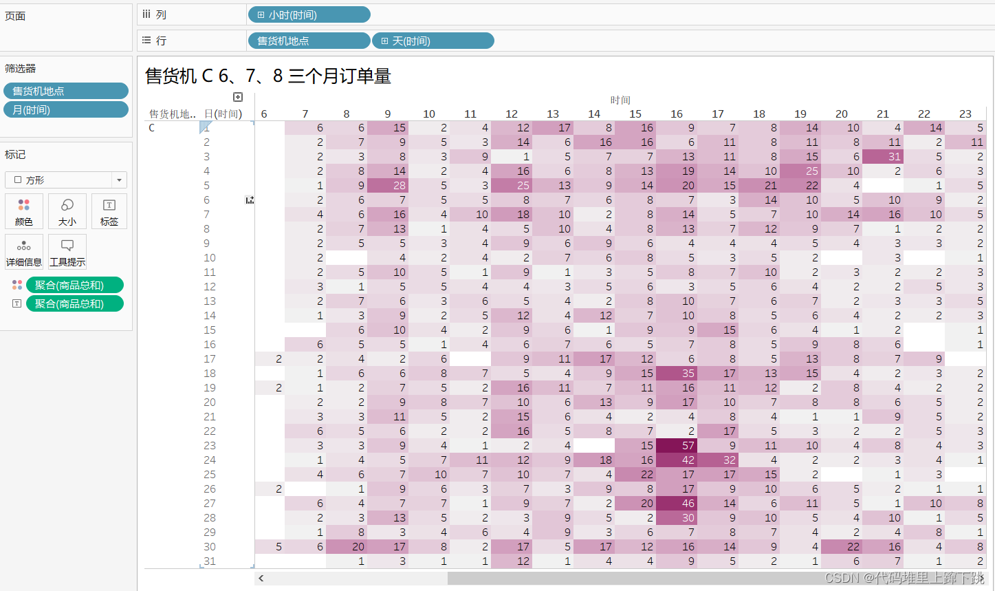This screenshot has width=995, height=591.
Task: Click the 售货机地.. column header
Action: pos(173,114)
